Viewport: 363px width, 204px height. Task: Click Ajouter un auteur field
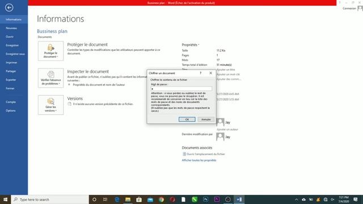pos(227,130)
